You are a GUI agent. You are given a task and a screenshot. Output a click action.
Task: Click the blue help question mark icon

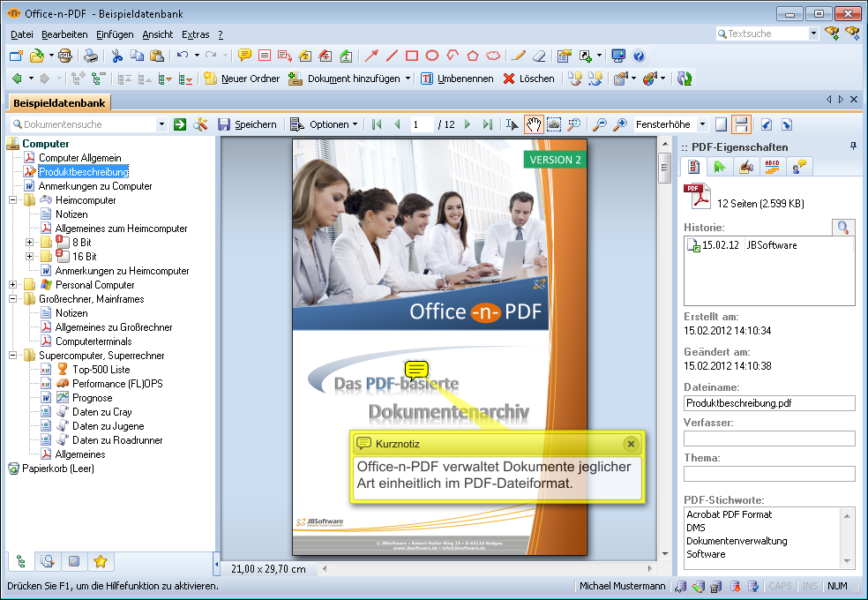click(x=639, y=56)
